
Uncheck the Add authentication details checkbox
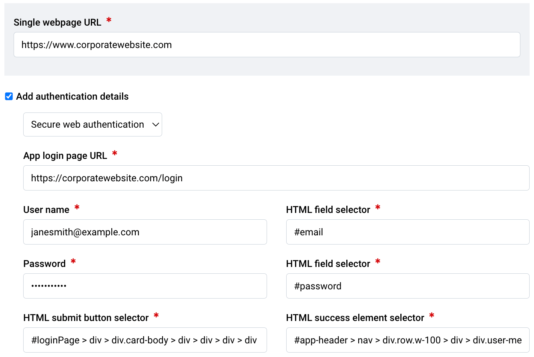(9, 96)
